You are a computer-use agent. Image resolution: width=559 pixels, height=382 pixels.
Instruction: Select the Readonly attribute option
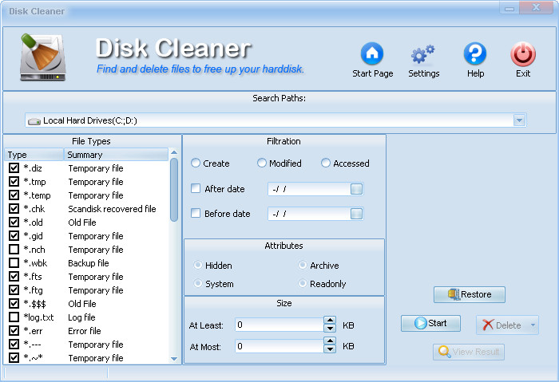[x=303, y=284]
